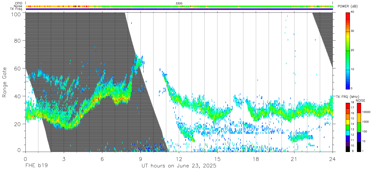Image resolution: width=374 pixels, height=172 pixels.
Task: Click the "TX Freq" row label
Action: point(16,9)
